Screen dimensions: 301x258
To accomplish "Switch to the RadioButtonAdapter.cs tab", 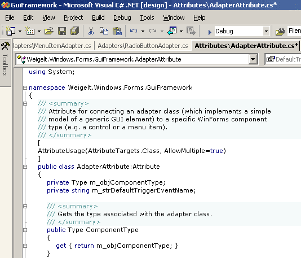I will pyautogui.click(x=143, y=46).
